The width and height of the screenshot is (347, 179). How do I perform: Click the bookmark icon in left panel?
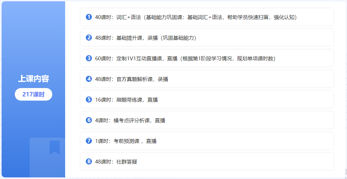[x=55, y=147]
